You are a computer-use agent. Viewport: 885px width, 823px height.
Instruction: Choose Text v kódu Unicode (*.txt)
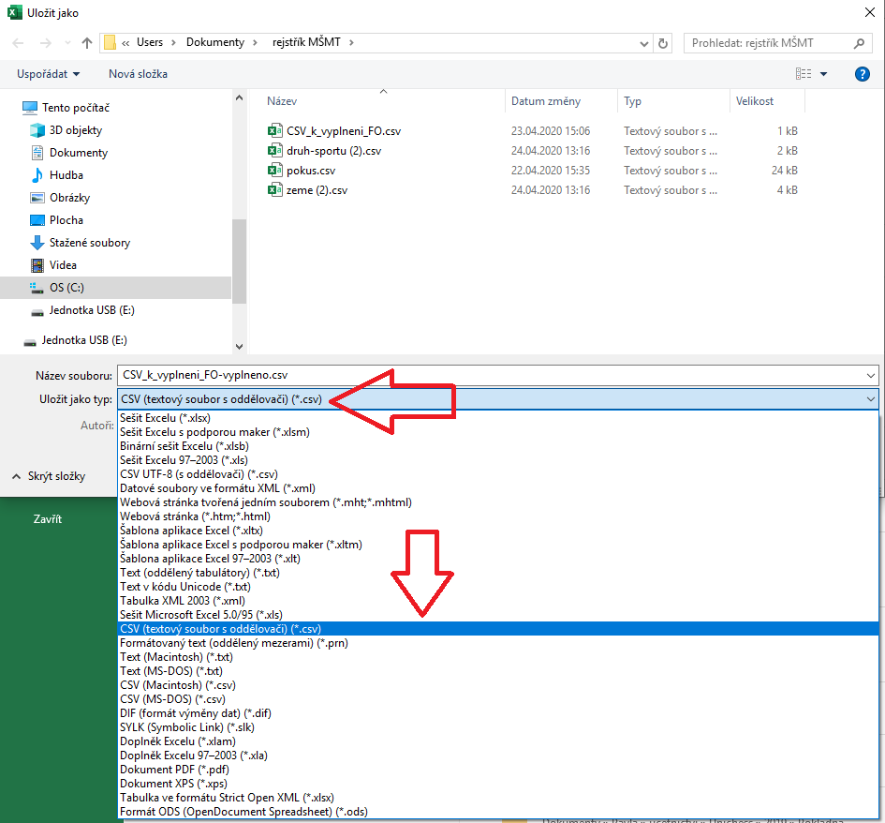tap(498, 587)
